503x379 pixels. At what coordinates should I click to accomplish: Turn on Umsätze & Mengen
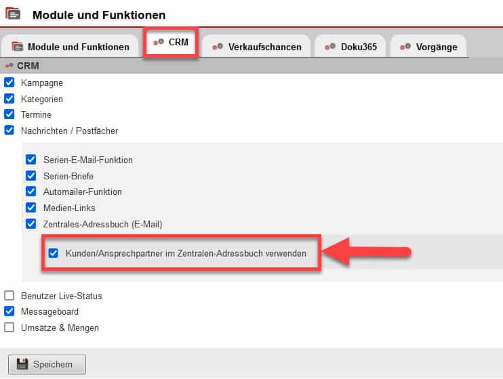9,328
